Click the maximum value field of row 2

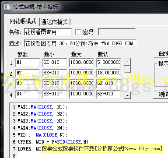[81, 73]
